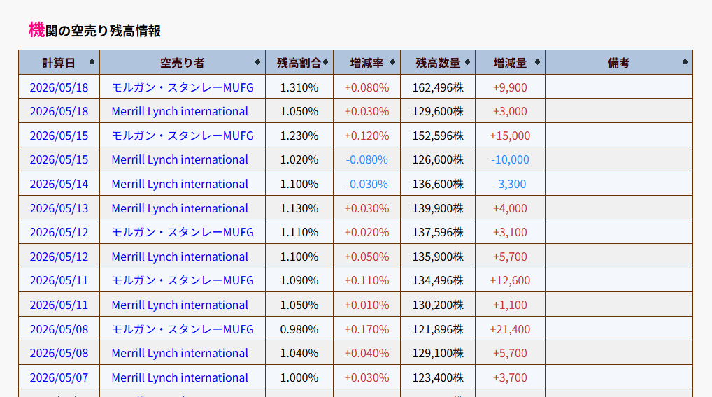Open モルガン・スタンレーMUFG link in 134,496株 row
This screenshot has height=397, width=712.
click(183, 280)
